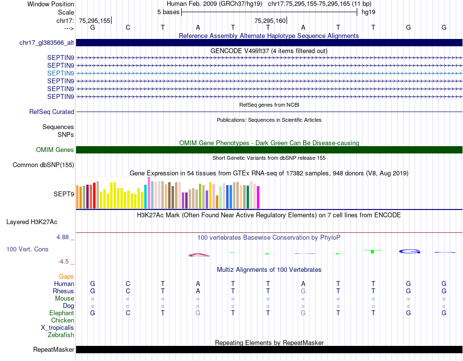This screenshot has width=463, height=361.
Task: Select the Elephant species label
Action: click(61, 313)
